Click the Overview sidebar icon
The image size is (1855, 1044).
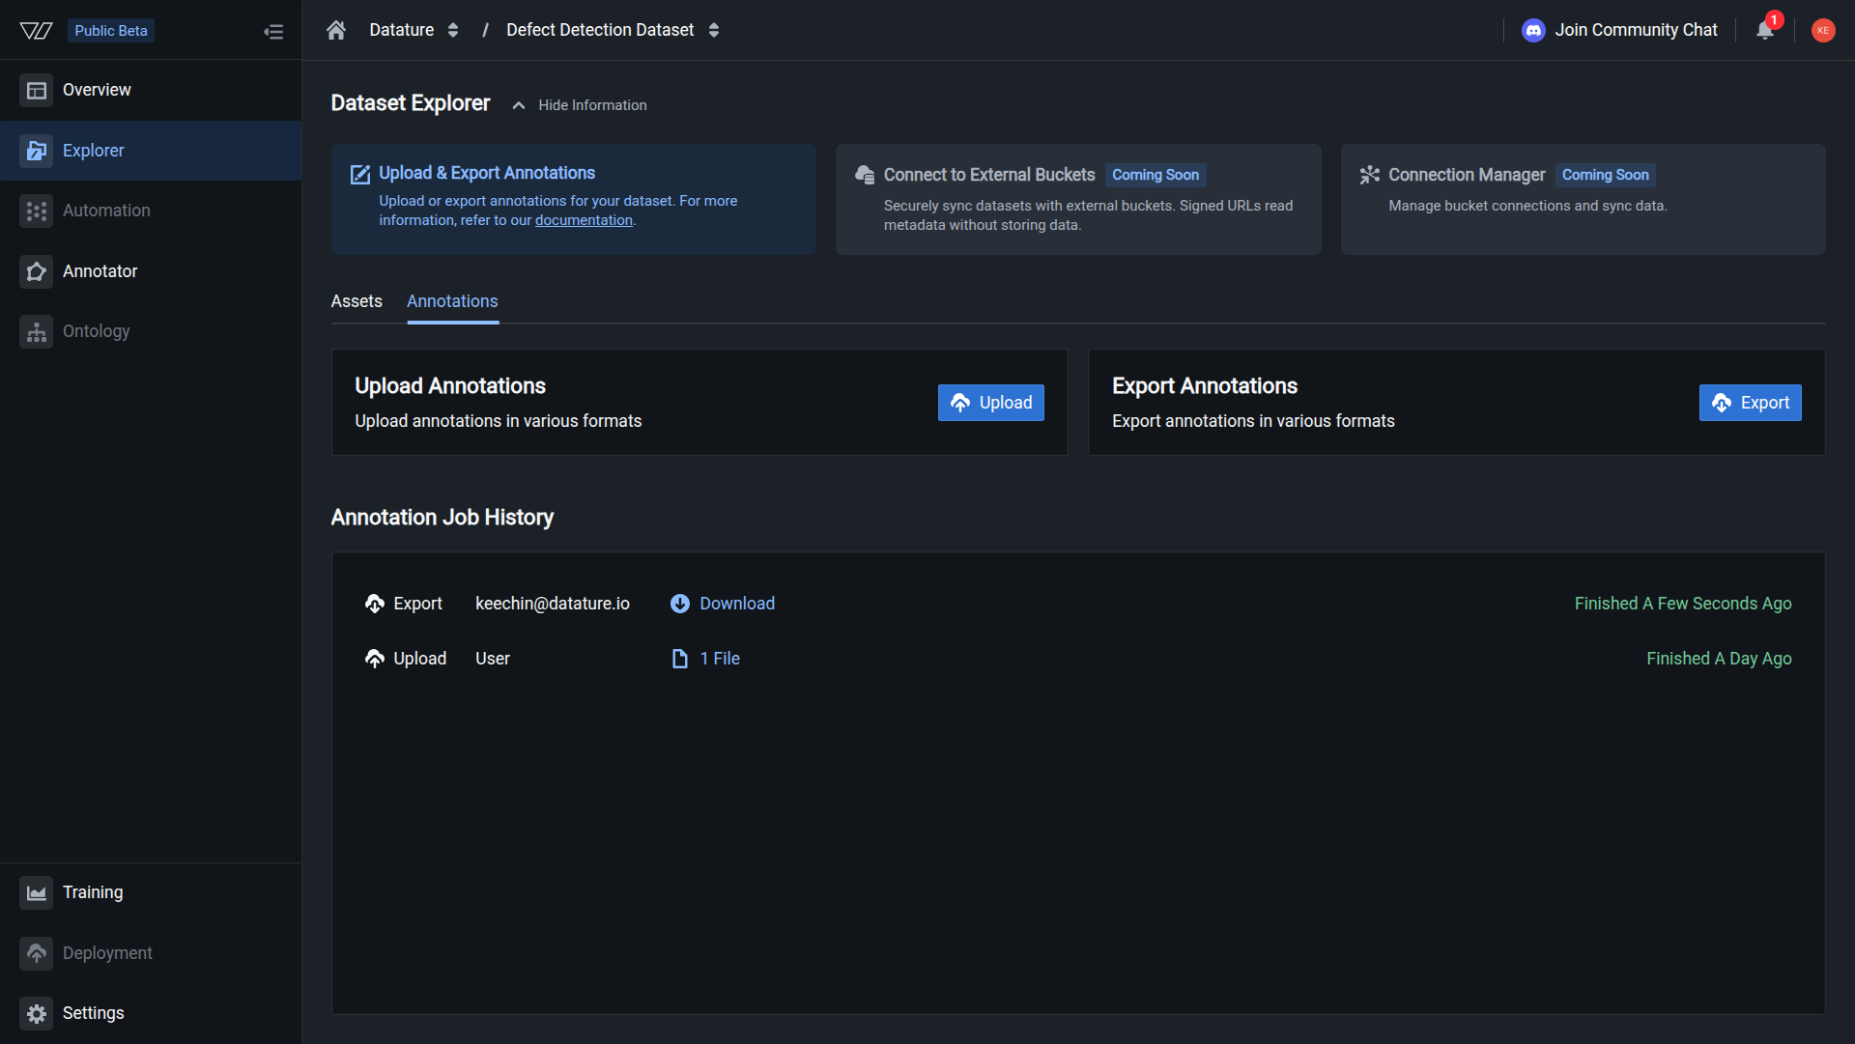[37, 90]
